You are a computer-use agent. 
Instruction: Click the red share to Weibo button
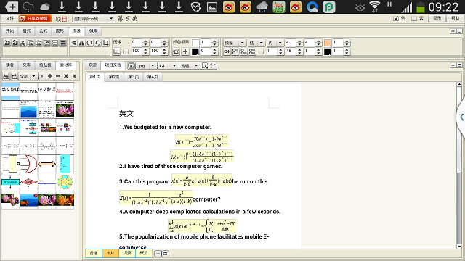coord(36,18)
